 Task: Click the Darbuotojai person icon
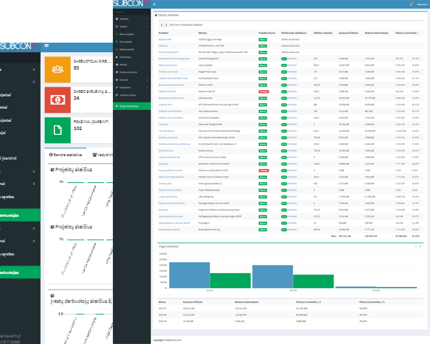tap(117, 57)
